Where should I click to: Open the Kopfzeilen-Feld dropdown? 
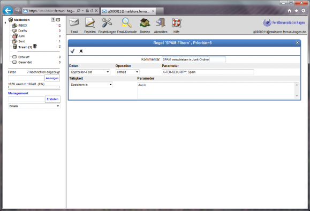[90, 72]
